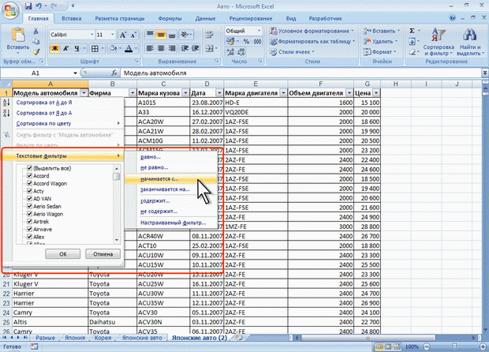Open the Марка кузова filter dropdown

coord(185,93)
